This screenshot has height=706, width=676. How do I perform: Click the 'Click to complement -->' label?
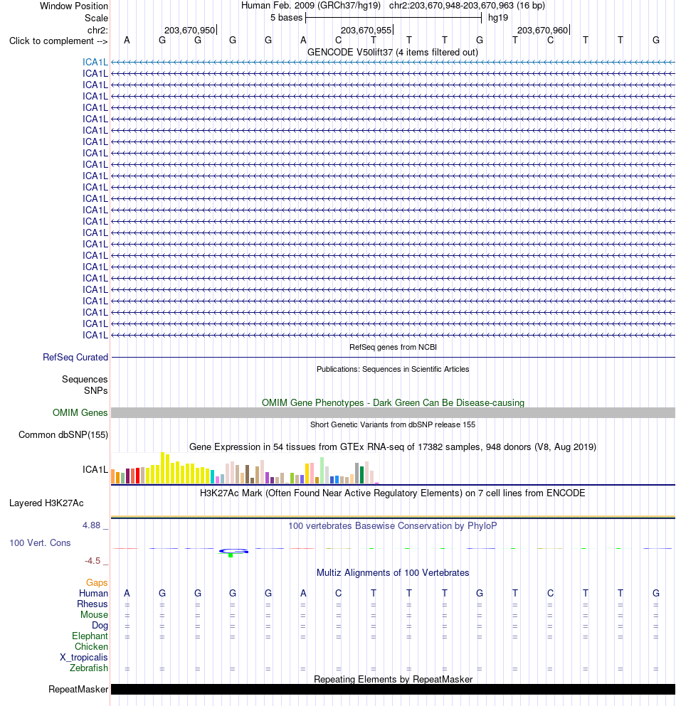(58, 41)
